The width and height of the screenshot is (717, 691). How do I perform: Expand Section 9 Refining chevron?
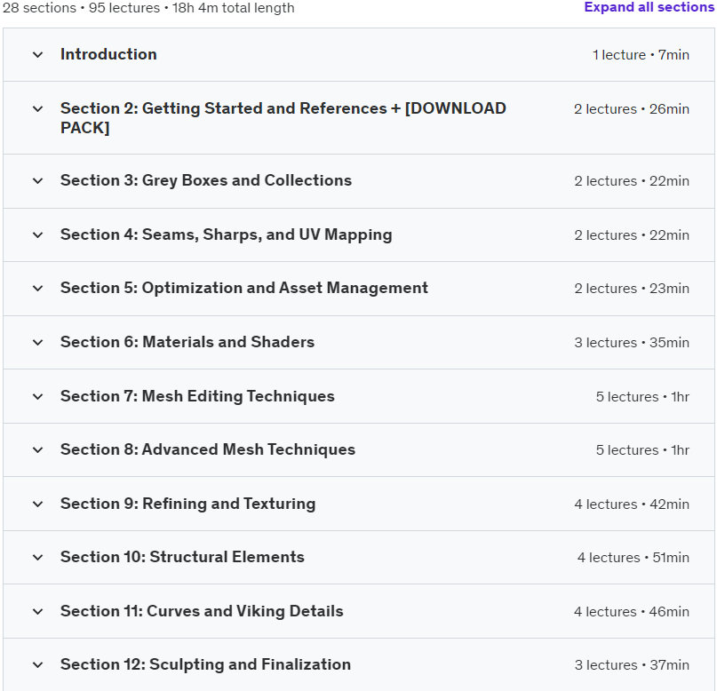[x=38, y=504]
